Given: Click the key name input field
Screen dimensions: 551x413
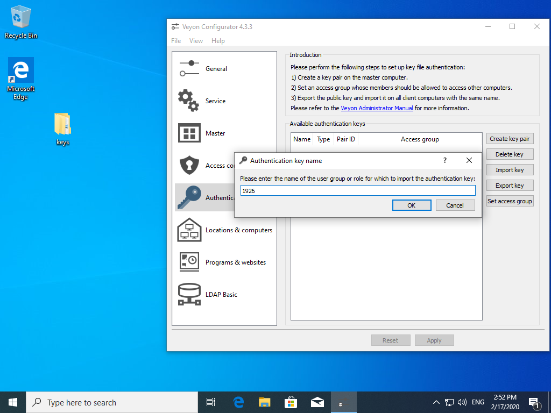Looking at the screenshot, I should [358, 191].
